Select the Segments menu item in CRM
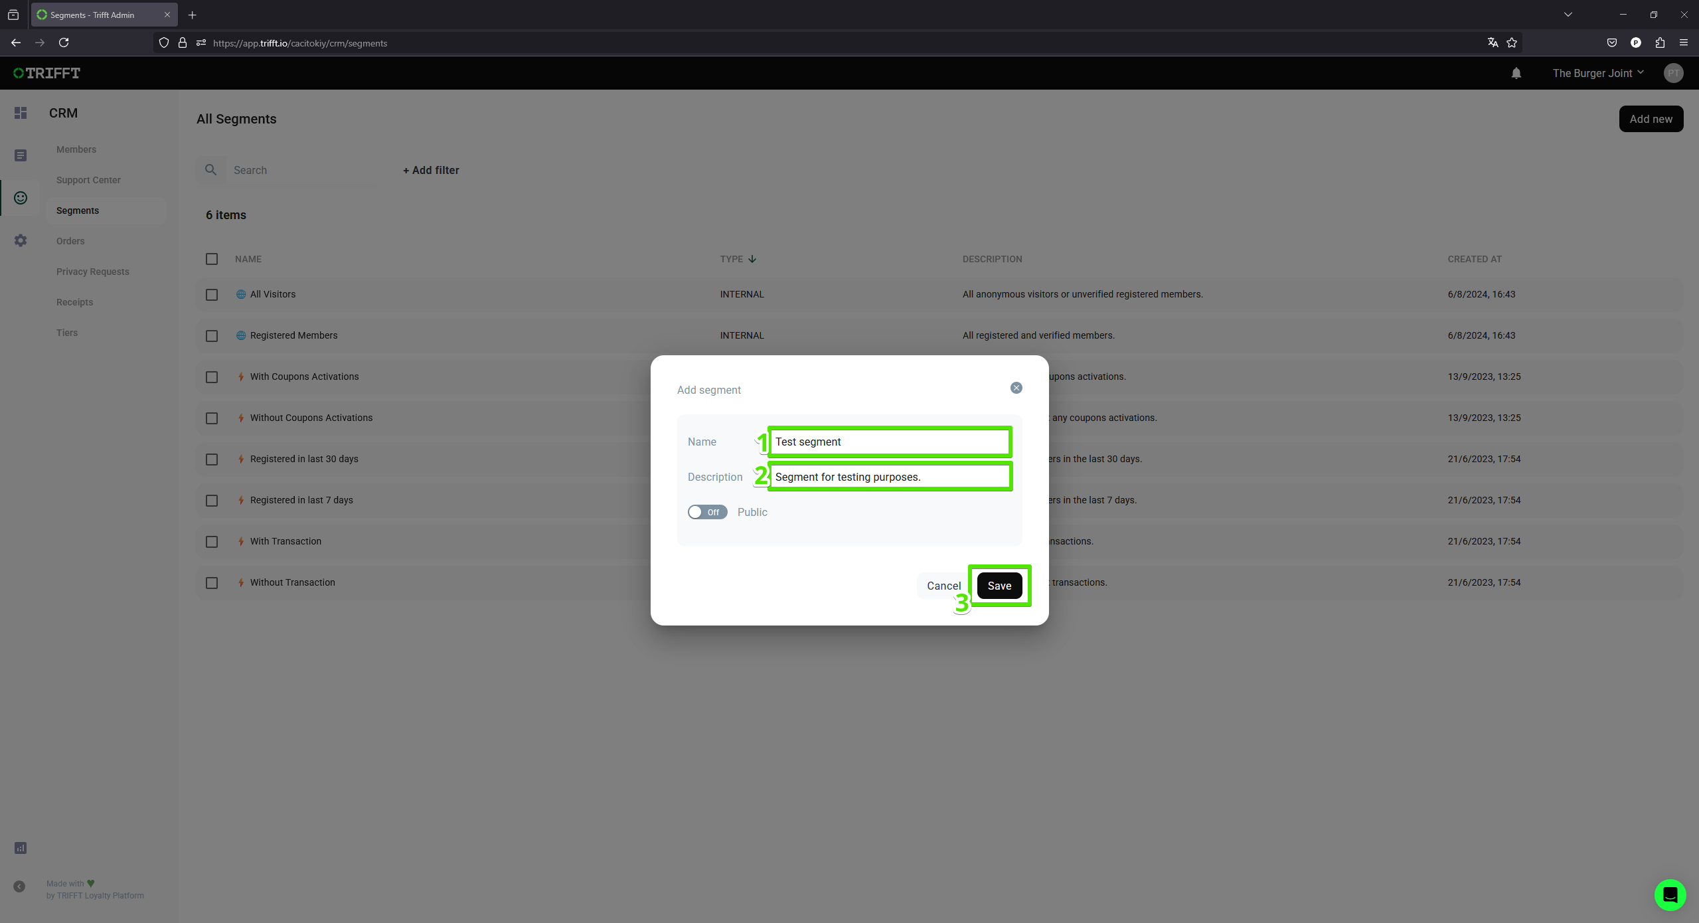The width and height of the screenshot is (1699, 923). [77, 210]
